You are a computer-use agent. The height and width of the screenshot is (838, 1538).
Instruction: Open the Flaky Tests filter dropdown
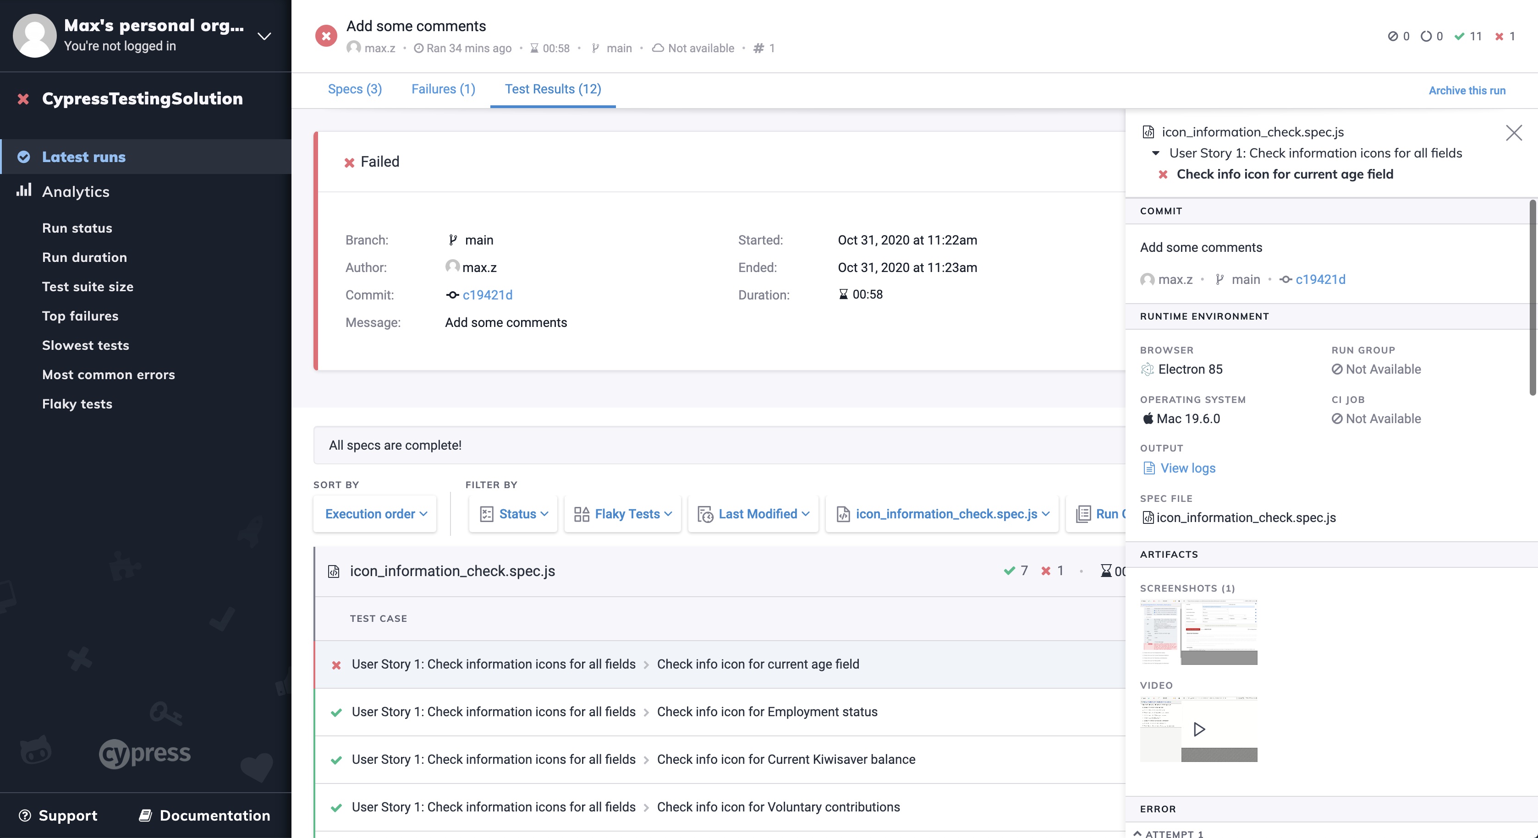click(623, 513)
